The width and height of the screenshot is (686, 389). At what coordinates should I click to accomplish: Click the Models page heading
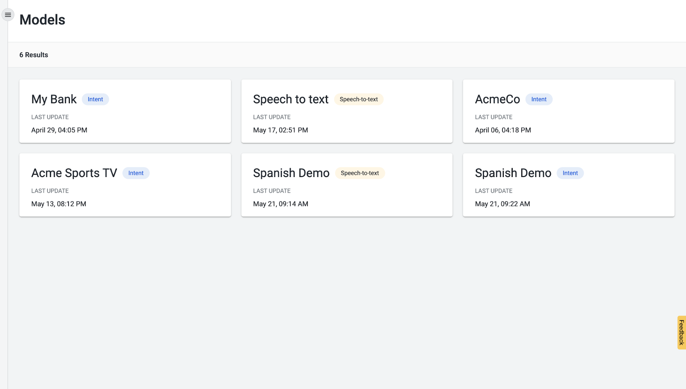[x=42, y=20]
